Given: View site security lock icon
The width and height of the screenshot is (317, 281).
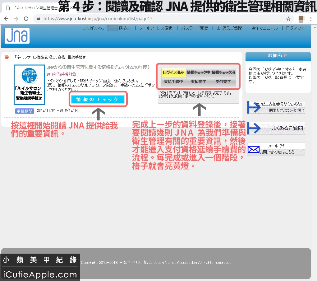Looking at the screenshot, I should pyautogui.click(x=39, y=19).
